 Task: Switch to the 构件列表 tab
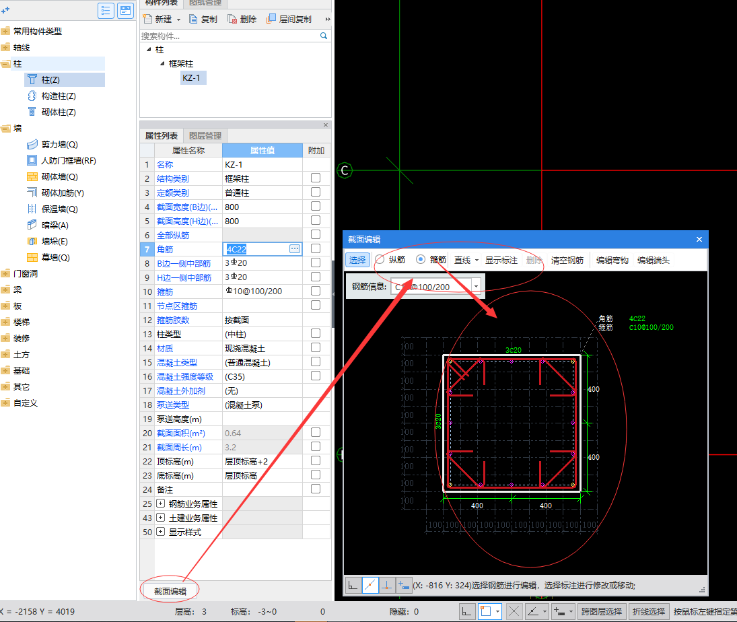pyautogui.click(x=162, y=3)
